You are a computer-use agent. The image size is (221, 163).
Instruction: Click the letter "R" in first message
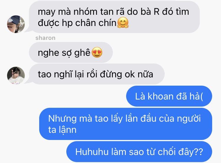[156, 12]
